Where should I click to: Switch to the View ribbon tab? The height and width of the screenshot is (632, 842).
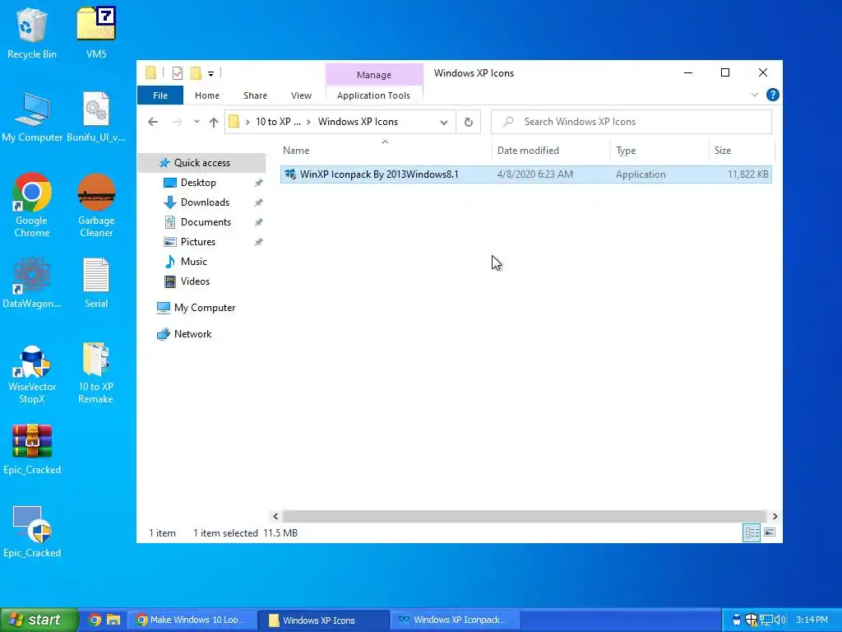pyautogui.click(x=301, y=95)
